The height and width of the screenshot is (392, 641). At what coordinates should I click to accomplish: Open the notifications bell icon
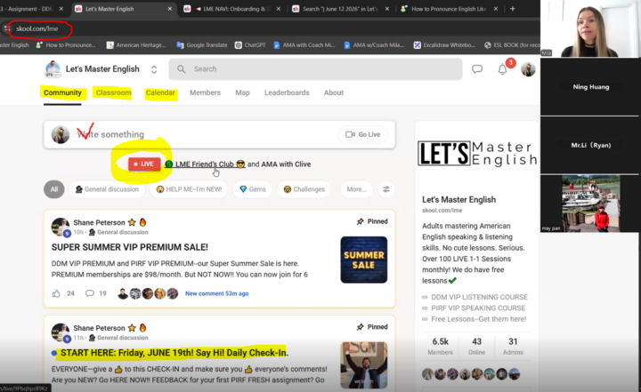click(x=502, y=69)
